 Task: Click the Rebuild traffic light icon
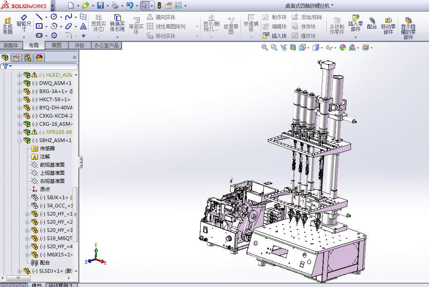pos(159,6)
